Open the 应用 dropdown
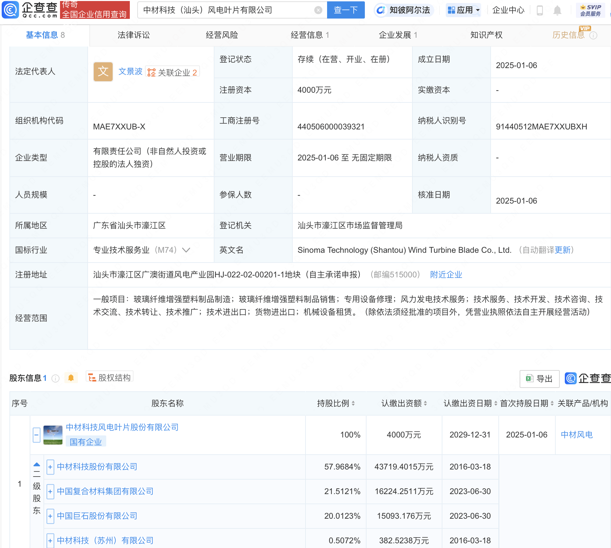This screenshot has height=548, width=611. pos(463,10)
